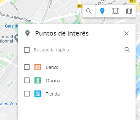
Task: Click the map marker pin near Cartault
Action: 16,38
